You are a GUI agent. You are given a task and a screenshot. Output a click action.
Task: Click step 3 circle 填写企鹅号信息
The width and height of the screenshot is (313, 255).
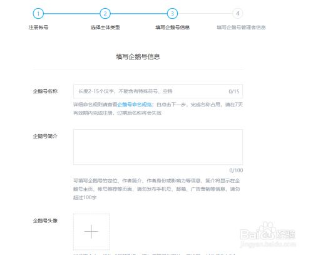[172, 14]
